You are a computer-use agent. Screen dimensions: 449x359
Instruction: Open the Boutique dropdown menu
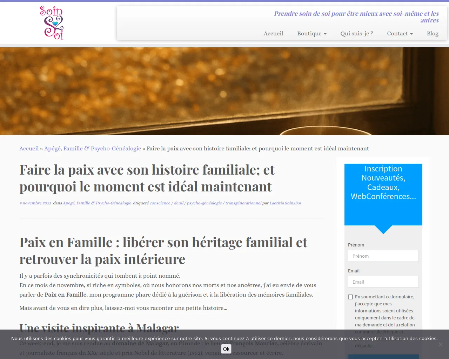click(311, 33)
